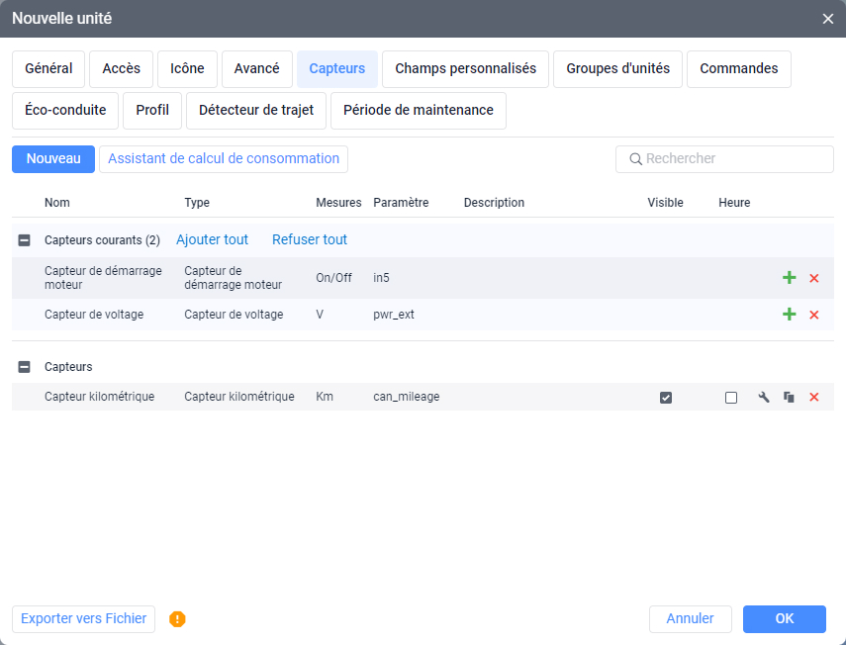This screenshot has height=645, width=846.
Task: Open the Éco-conduite tab
Action: pos(65,111)
